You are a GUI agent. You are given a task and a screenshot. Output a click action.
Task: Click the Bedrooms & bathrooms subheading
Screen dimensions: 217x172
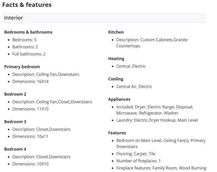(x=28, y=32)
